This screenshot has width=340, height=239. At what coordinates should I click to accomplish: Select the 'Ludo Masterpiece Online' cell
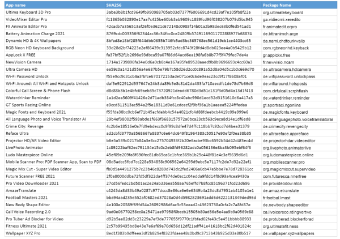click(x=54, y=155)
